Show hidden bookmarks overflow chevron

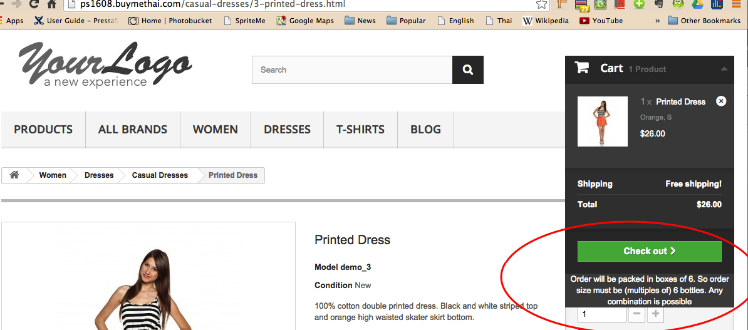657,21
